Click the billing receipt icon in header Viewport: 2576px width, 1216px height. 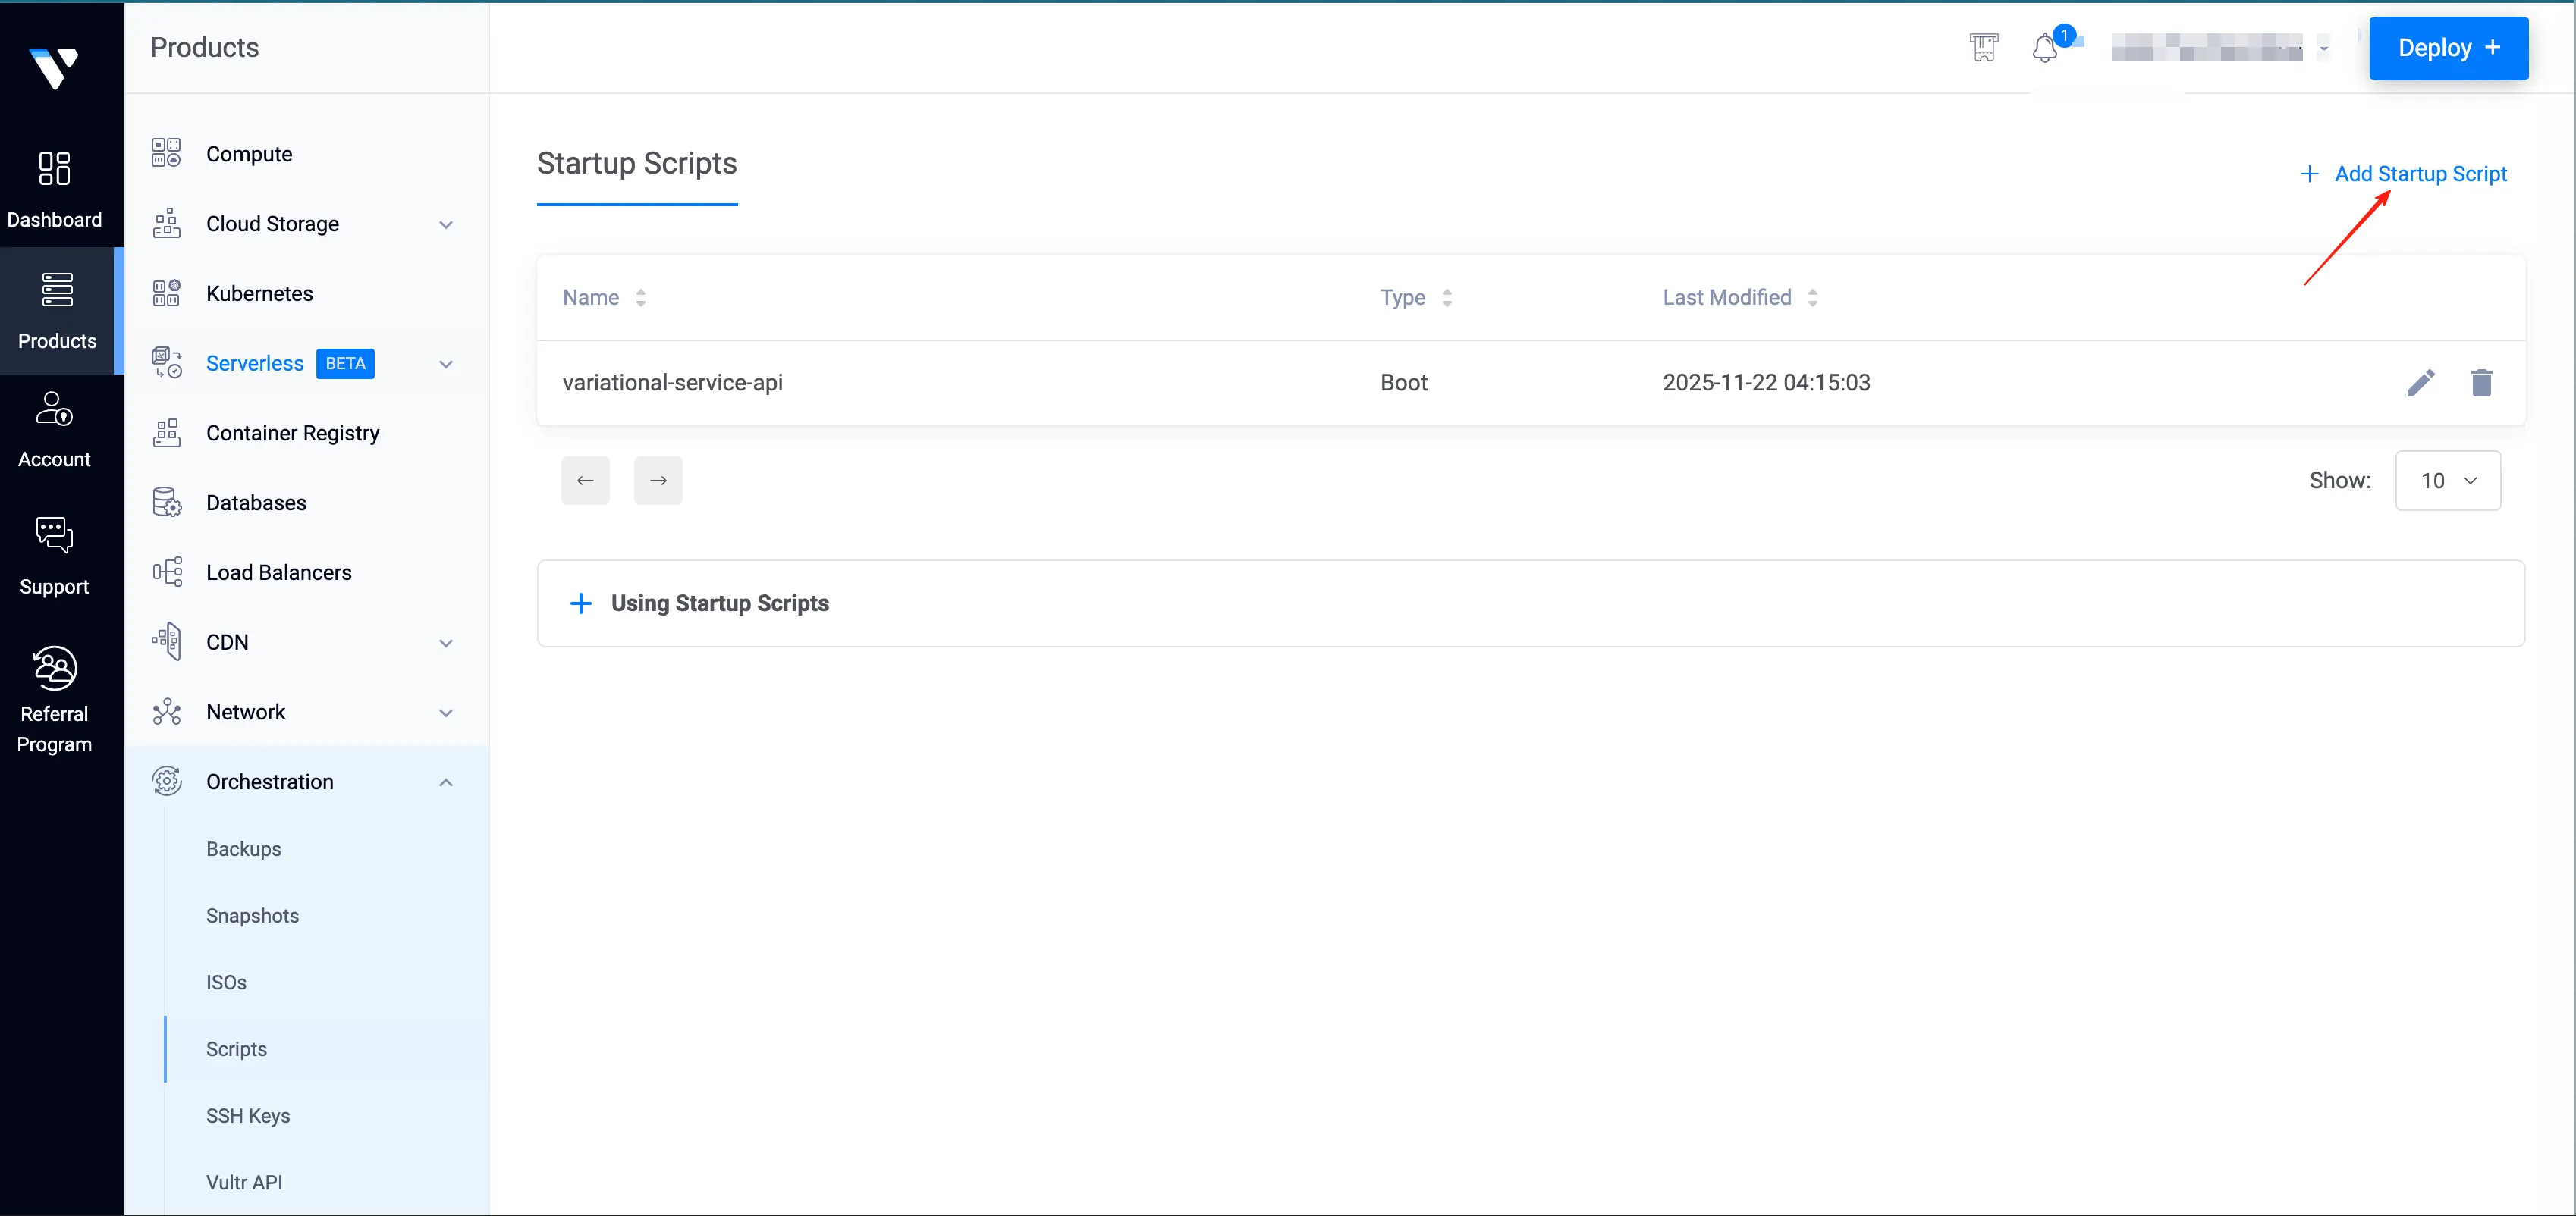[x=1984, y=48]
